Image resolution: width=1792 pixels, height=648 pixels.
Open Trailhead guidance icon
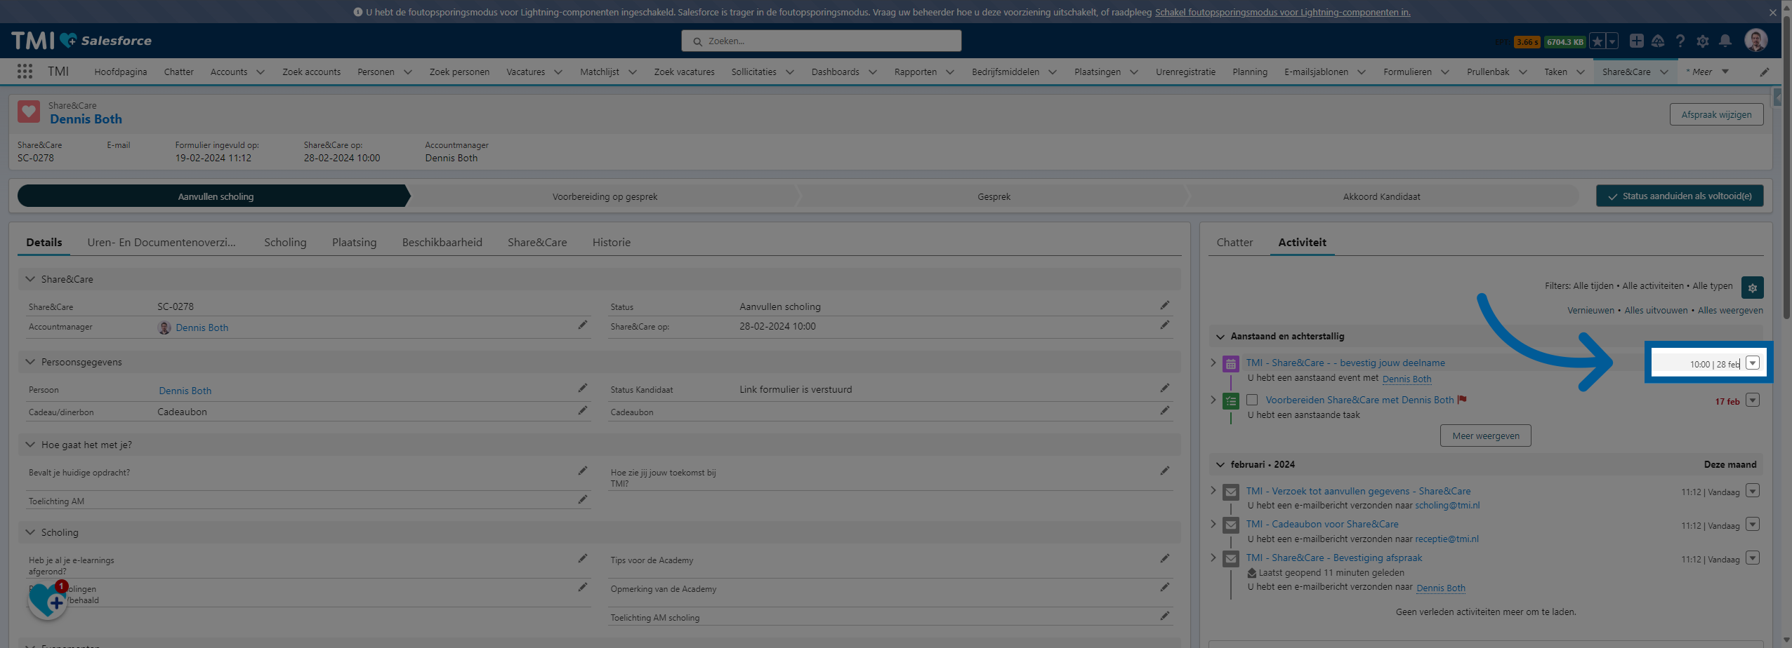[1658, 41]
